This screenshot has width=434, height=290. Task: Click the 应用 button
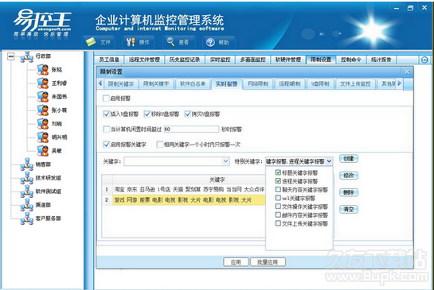[236, 262]
